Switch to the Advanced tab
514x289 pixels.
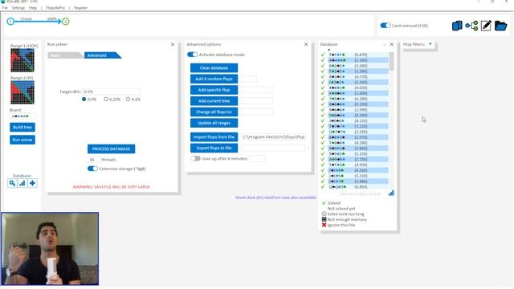102,55
